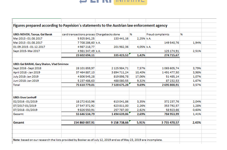Screen dimensions: 227x150
Task: Click subtotal chargebacks 1 494 639,86
Action: click(x=120, y=114)
